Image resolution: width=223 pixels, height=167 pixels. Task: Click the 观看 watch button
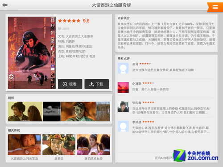(70, 84)
